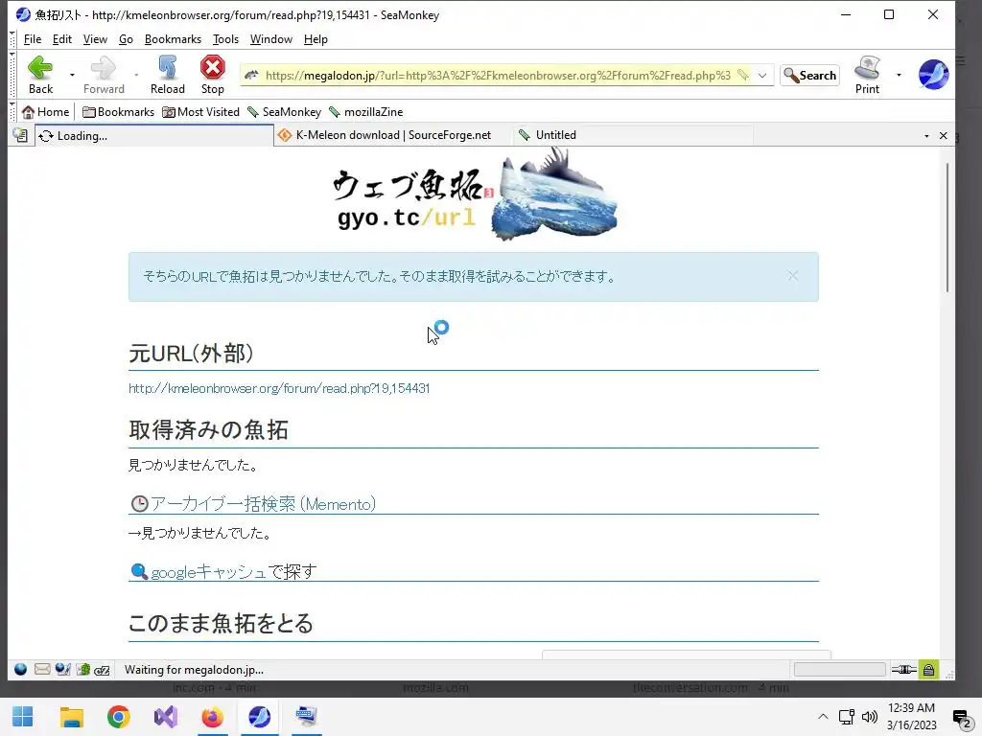
Task: Reload the current page
Action: (x=167, y=75)
